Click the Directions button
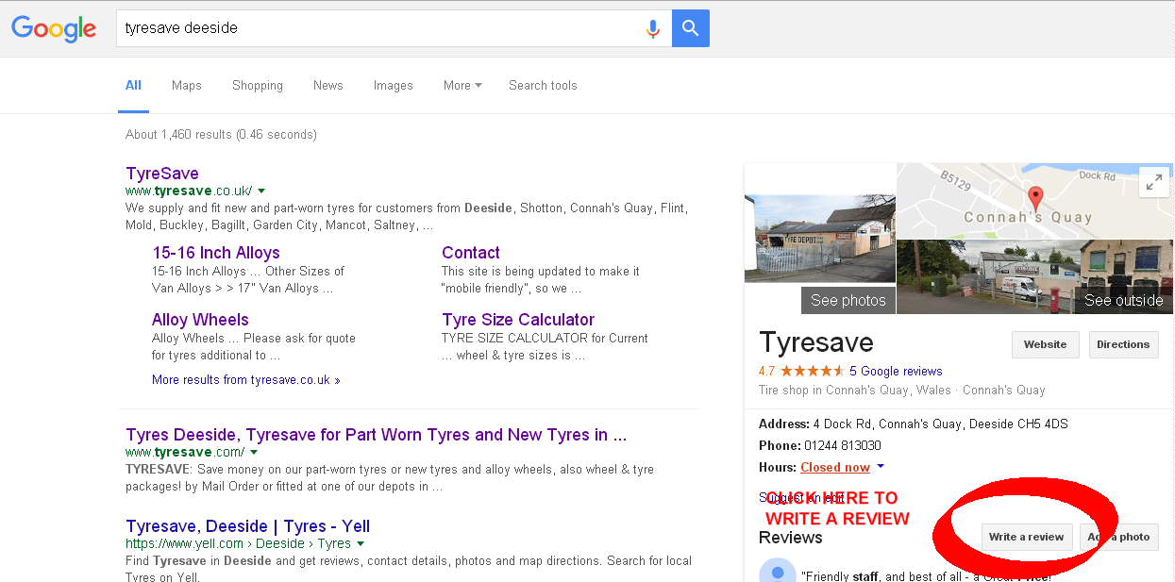 pyautogui.click(x=1123, y=344)
